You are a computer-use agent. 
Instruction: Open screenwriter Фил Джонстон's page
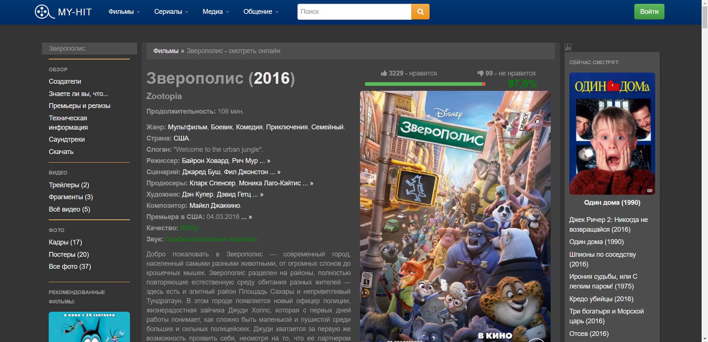click(246, 172)
